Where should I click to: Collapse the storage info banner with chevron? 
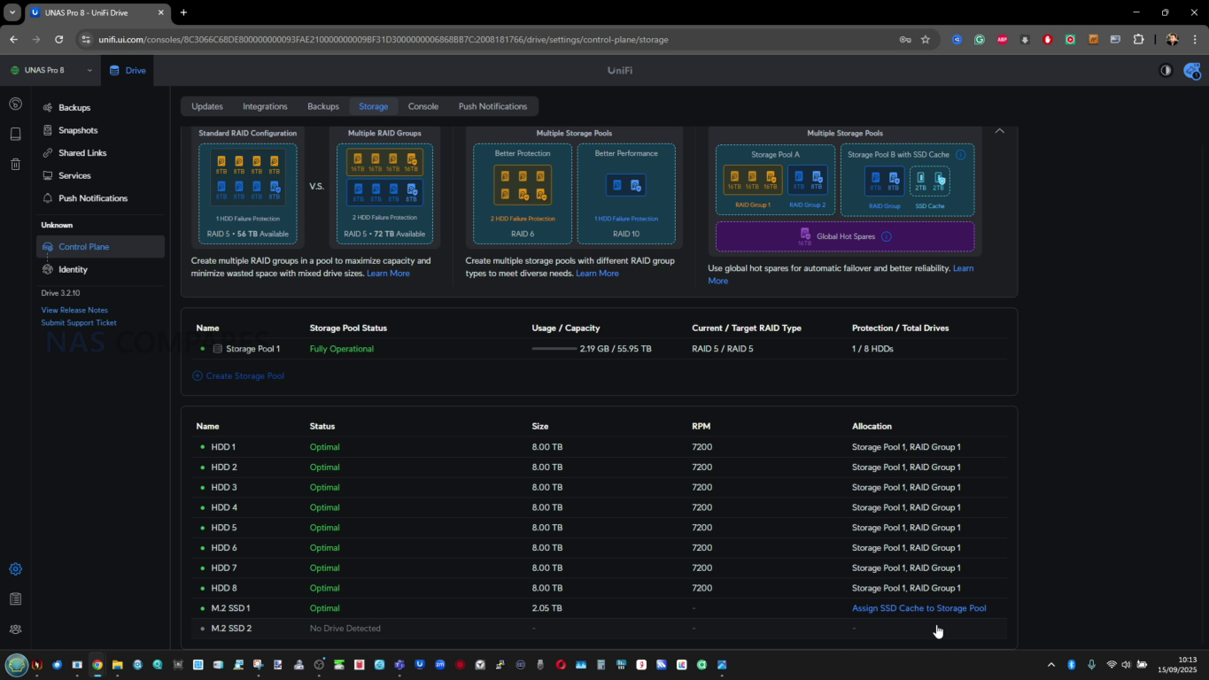point(999,131)
